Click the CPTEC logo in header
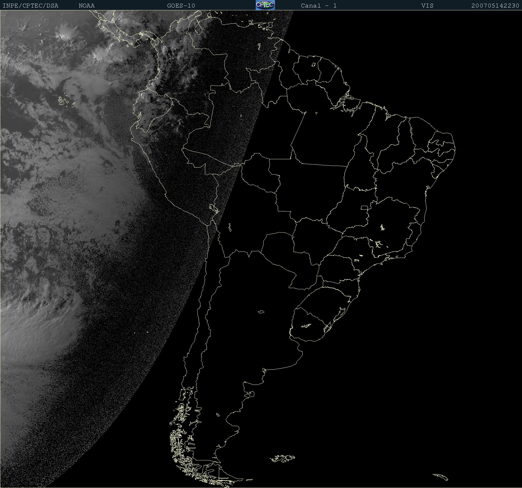This screenshot has height=488, width=522. tap(265, 5)
